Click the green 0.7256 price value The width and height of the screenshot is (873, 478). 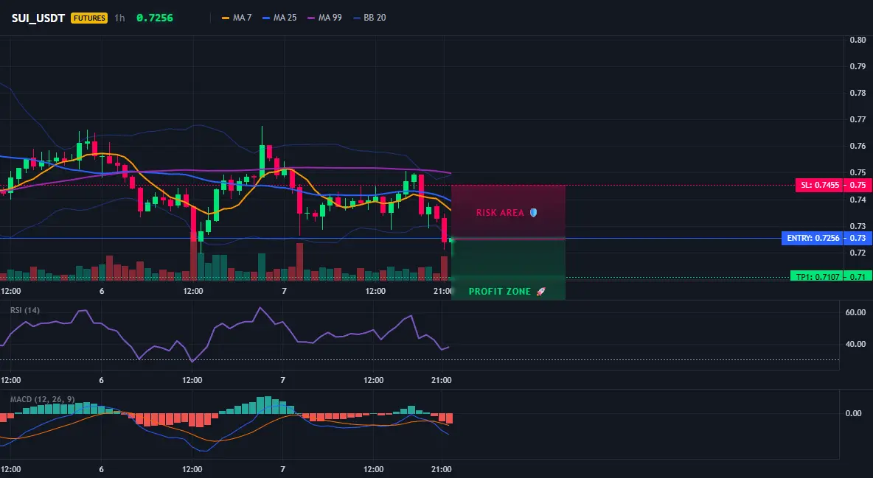pyautogui.click(x=155, y=18)
